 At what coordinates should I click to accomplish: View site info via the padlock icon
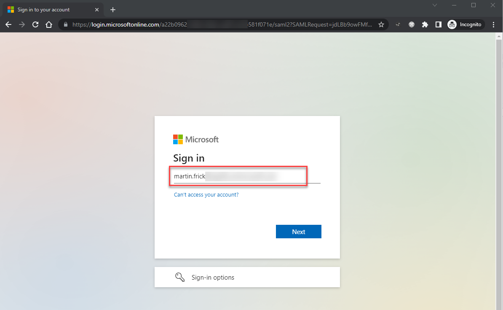(66, 24)
